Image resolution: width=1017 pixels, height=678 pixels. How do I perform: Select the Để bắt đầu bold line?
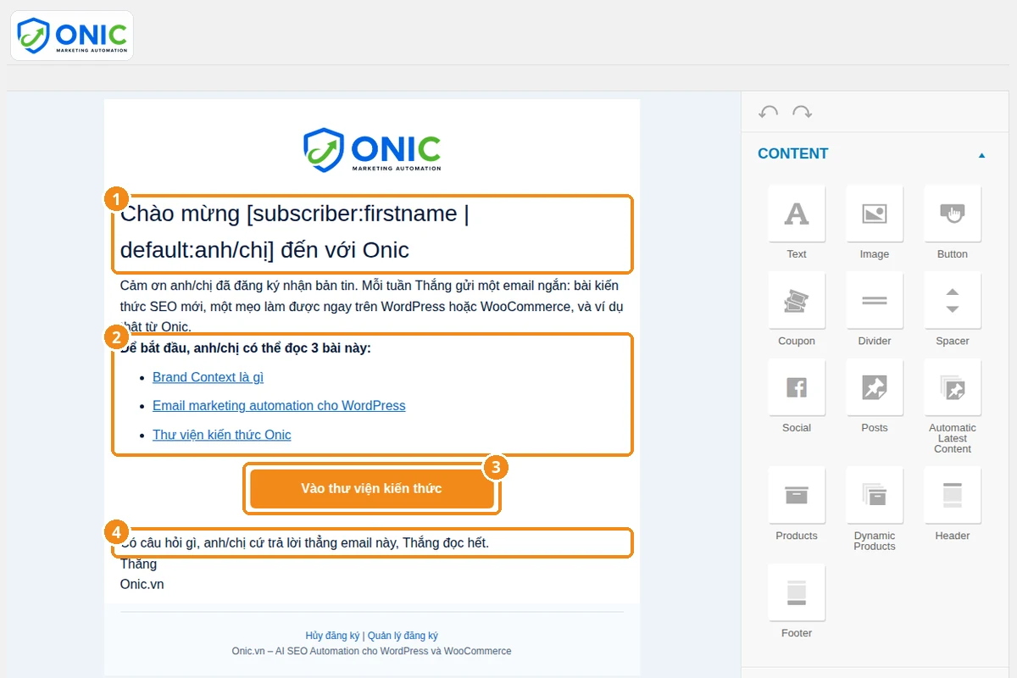pos(246,348)
